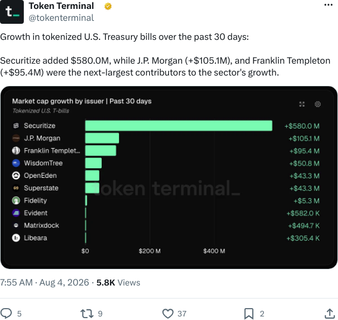Open the @tokenterminal handle link
The height and width of the screenshot is (320, 338).
click(x=61, y=18)
